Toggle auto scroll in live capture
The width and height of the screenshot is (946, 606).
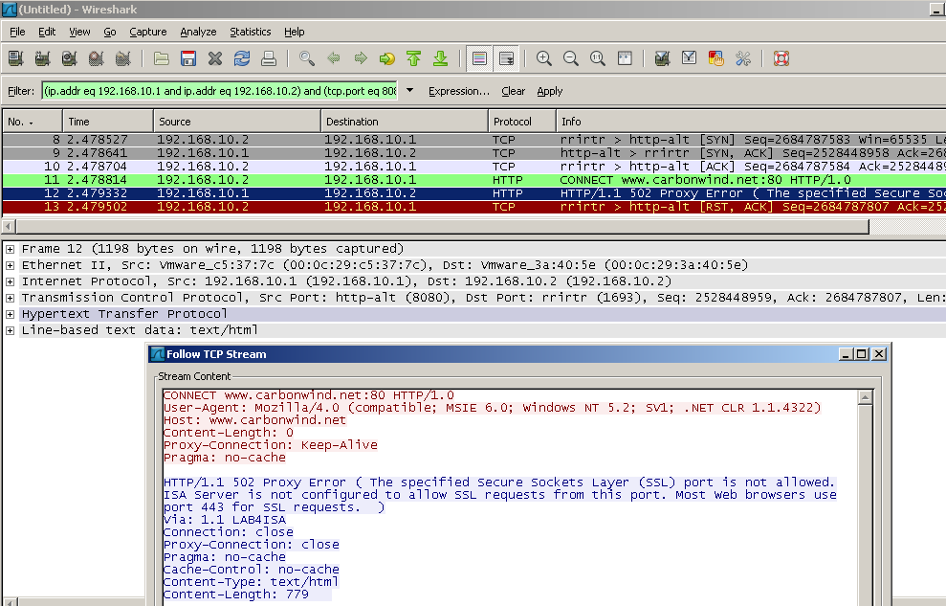coord(506,58)
